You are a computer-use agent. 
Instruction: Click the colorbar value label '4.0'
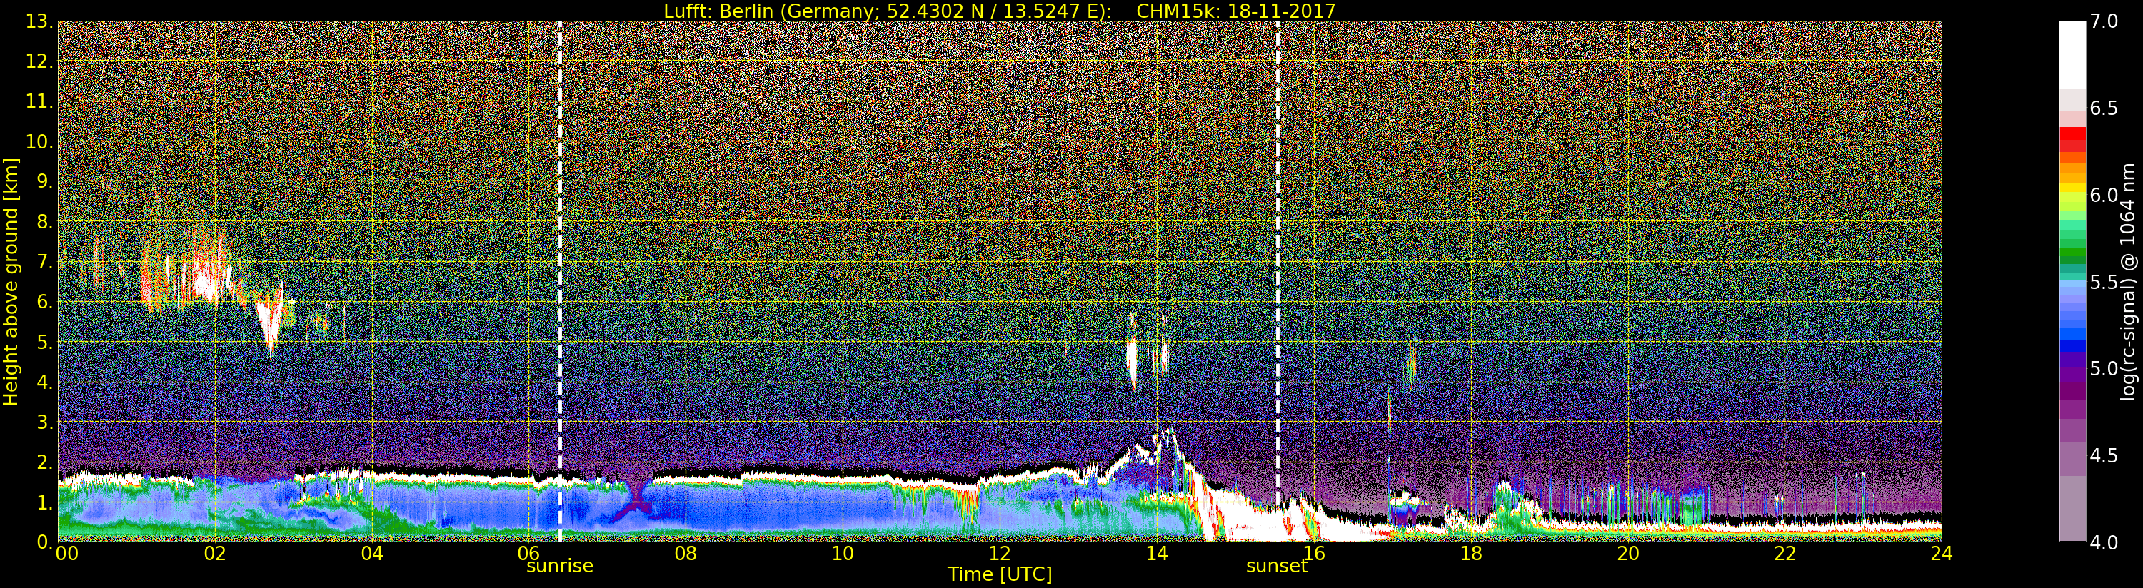(2104, 542)
